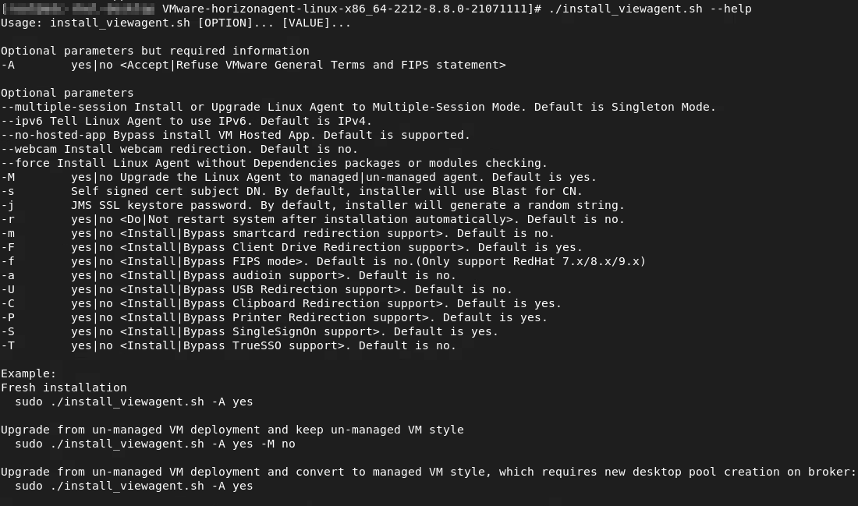This screenshot has width=858, height=506.
Task: Click the example command ending with -M no
Action: click(x=155, y=444)
